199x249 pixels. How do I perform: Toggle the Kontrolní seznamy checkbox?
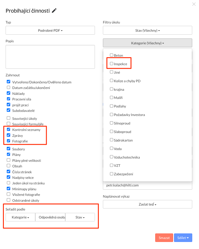coord(9,129)
